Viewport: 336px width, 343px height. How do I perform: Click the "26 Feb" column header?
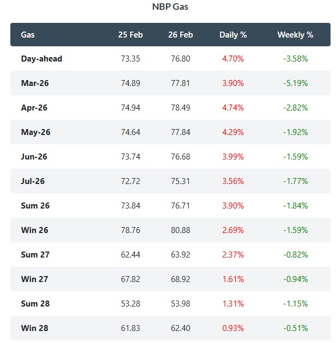pos(180,35)
